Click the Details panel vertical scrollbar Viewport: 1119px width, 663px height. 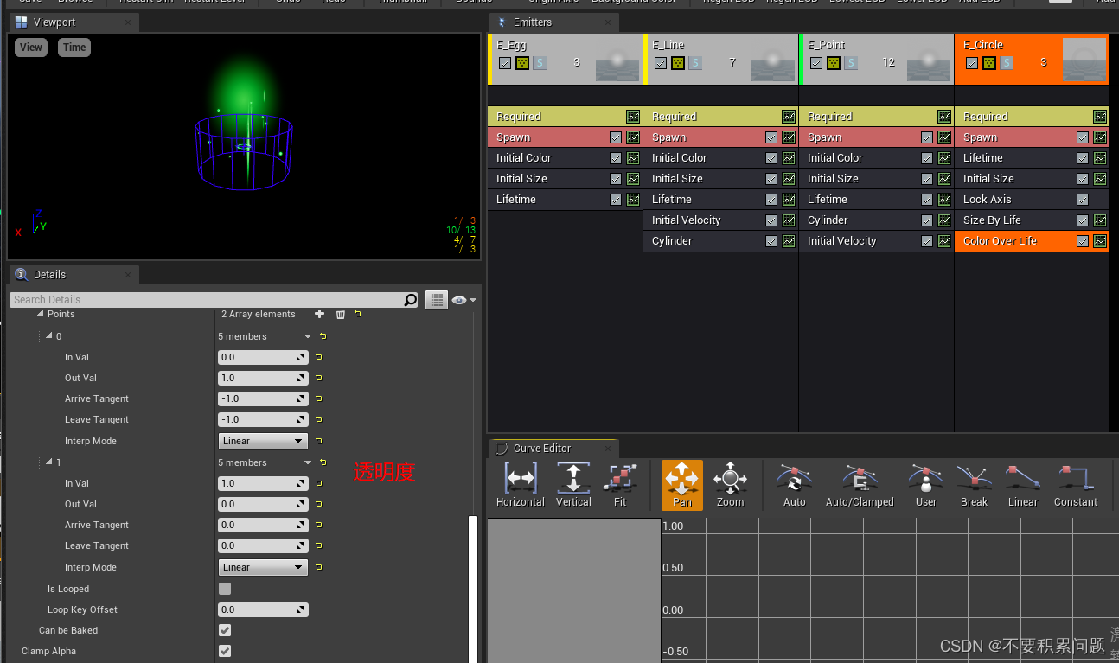point(472,588)
